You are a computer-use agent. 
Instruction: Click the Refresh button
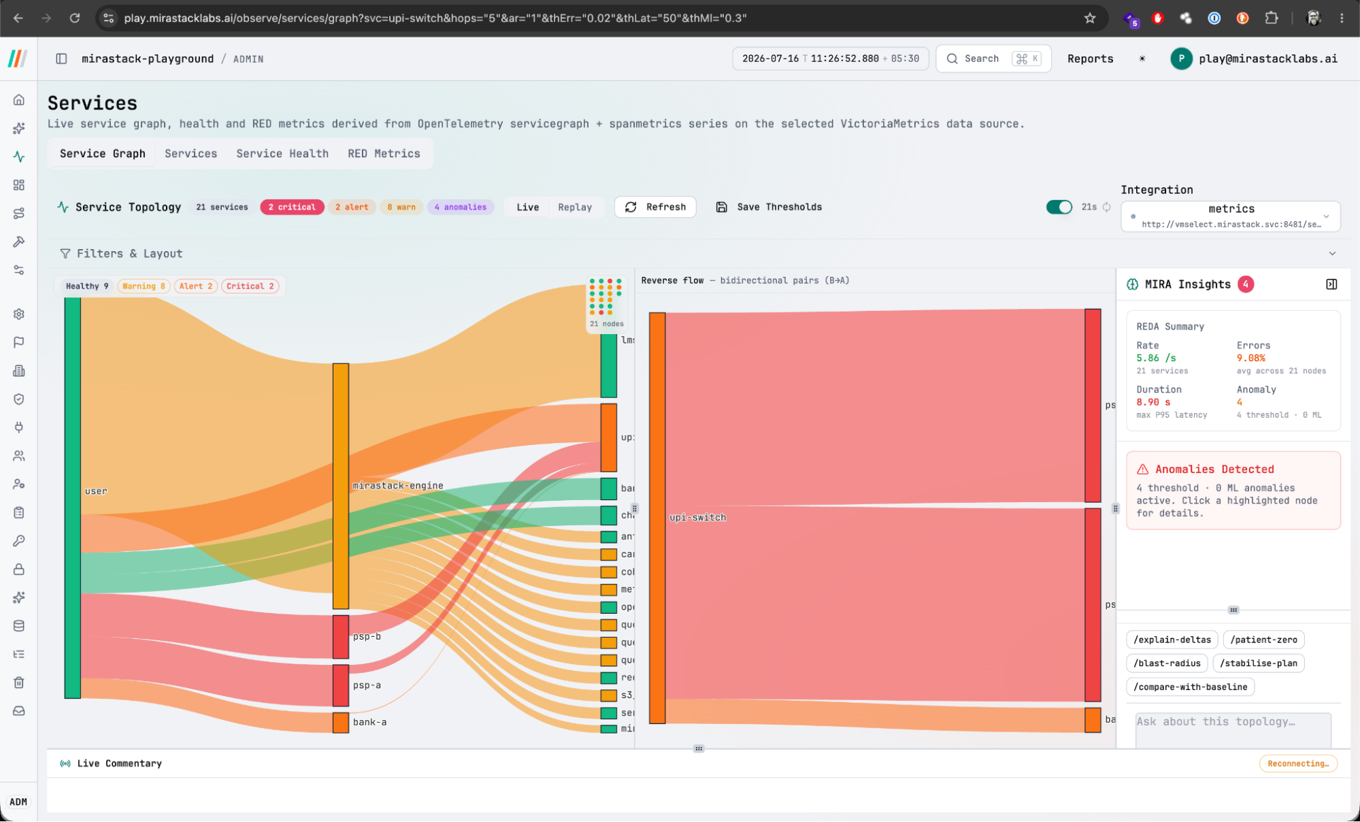point(655,207)
